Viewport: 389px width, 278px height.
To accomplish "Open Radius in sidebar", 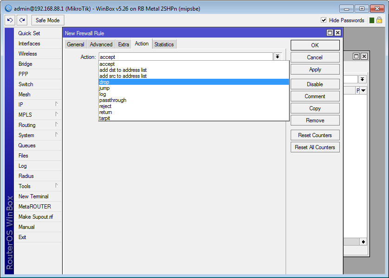I will click(x=38, y=176).
